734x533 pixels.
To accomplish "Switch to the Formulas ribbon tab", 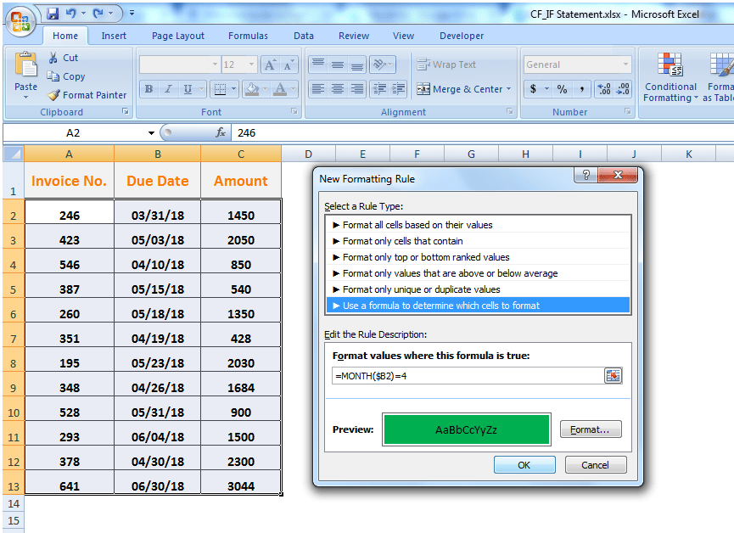I will point(248,36).
